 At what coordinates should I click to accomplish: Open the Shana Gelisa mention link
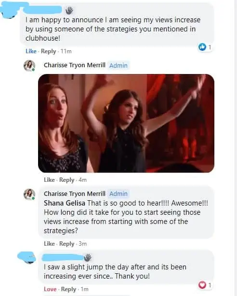pos(65,203)
